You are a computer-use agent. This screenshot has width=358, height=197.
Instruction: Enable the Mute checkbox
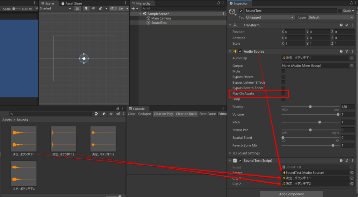tap(283, 71)
